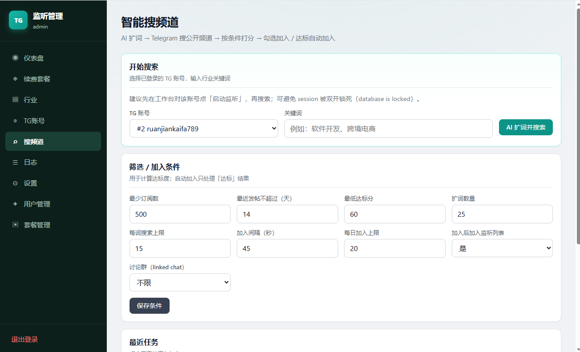This screenshot has width=580, height=352.
Task: Open 套餐管理 page
Action: coord(53,225)
